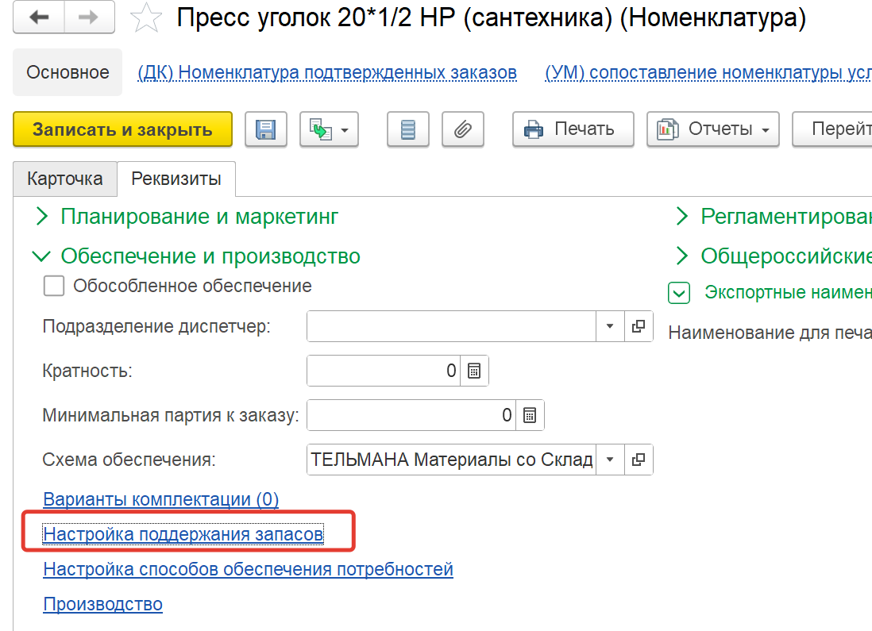Viewport: 872px width, 631px height.
Task: Enable the Обособленное обеспечение checkbox
Action: (x=54, y=286)
